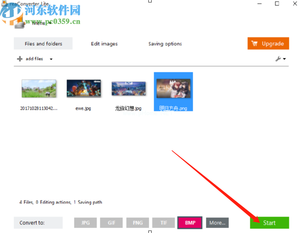300x233 pixels.
Task: Enable JPG as the output format
Action: tap(85, 223)
